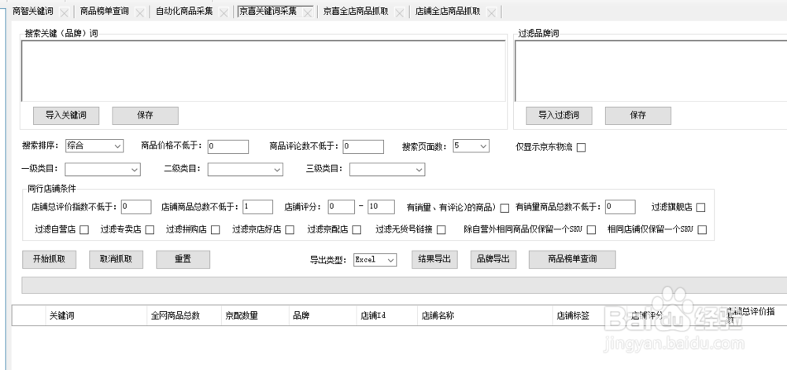Switch to the 店铺全店商品抓取 tab

coord(448,11)
